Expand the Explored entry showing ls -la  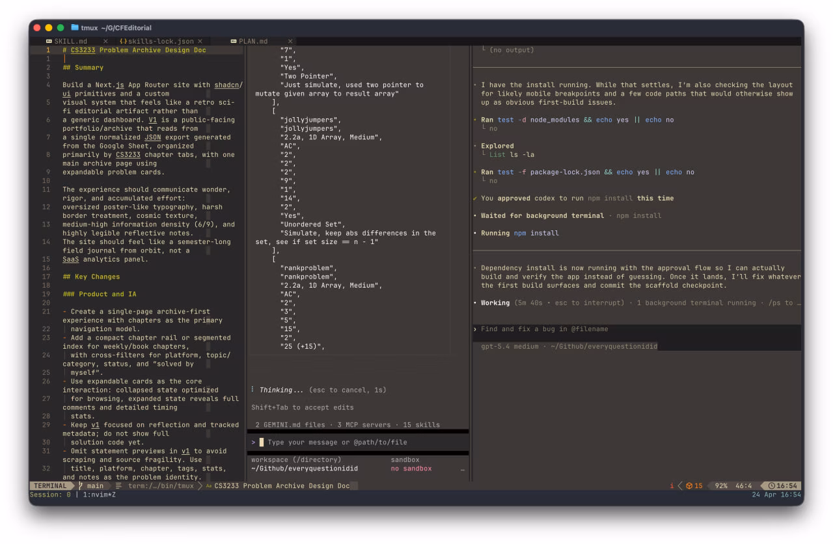[498, 146]
